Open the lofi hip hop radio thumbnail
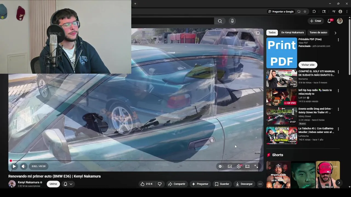Screen dimensions: 351x197 tap(282, 97)
